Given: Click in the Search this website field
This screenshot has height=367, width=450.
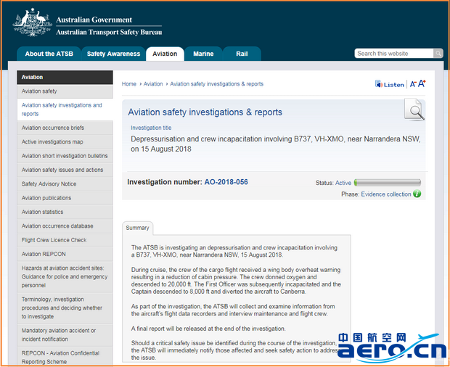Looking at the screenshot, I should 393,54.
